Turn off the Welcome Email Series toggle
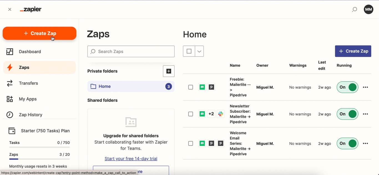The width and height of the screenshot is (379, 175). [347, 143]
